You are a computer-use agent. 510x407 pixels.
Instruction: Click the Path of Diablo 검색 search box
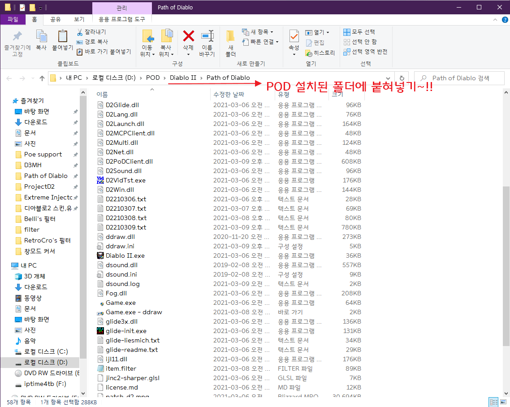tap(459, 78)
